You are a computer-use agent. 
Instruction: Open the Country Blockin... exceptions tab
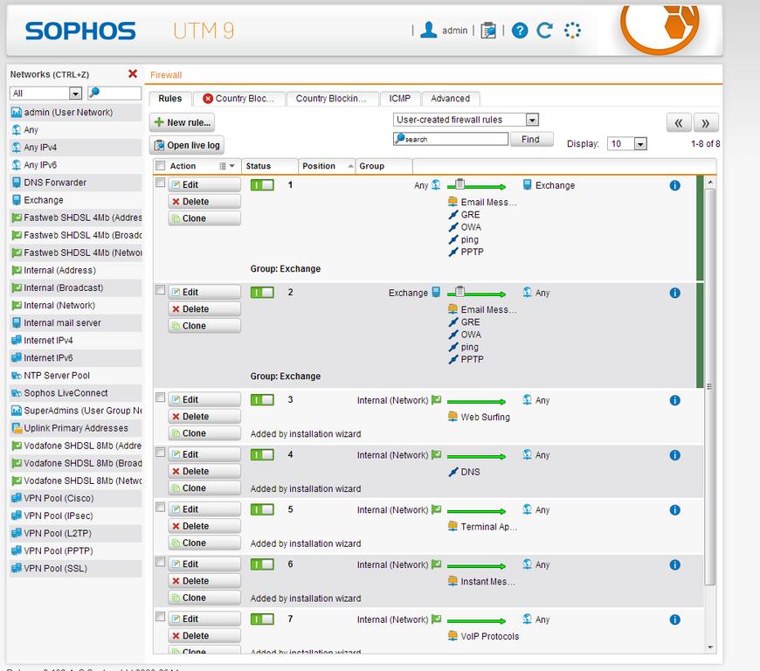(332, 99)
